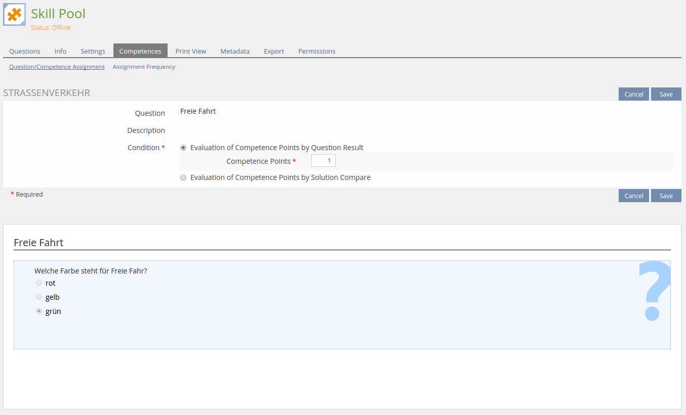Screen dimensions: 686x415
Task: Open the Permissions tab
Action: click(316, 51)
